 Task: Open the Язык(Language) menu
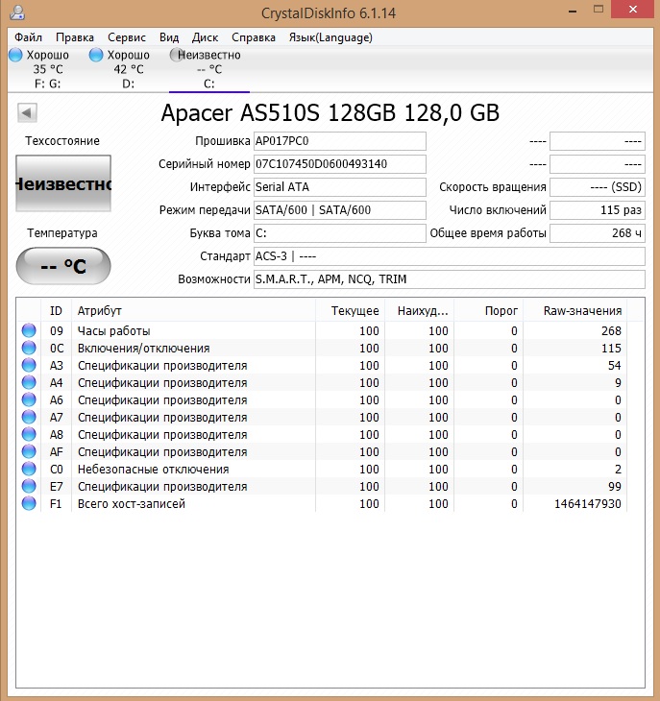point(330,37)
